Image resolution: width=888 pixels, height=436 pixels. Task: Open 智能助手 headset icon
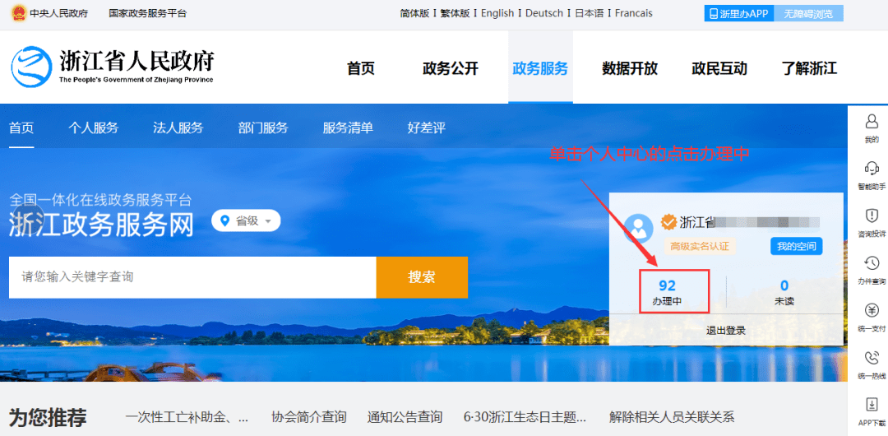[872, 168]
